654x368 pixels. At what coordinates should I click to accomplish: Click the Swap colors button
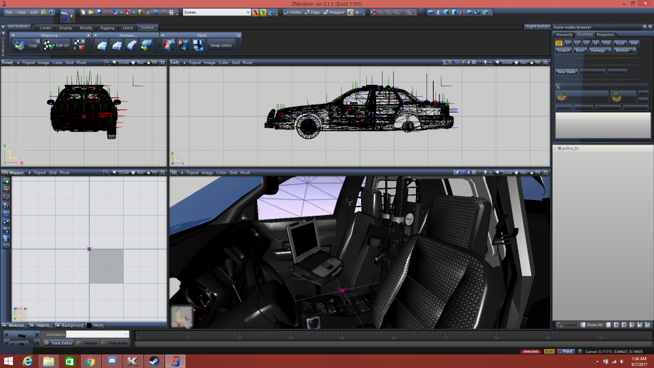point(220,45)
